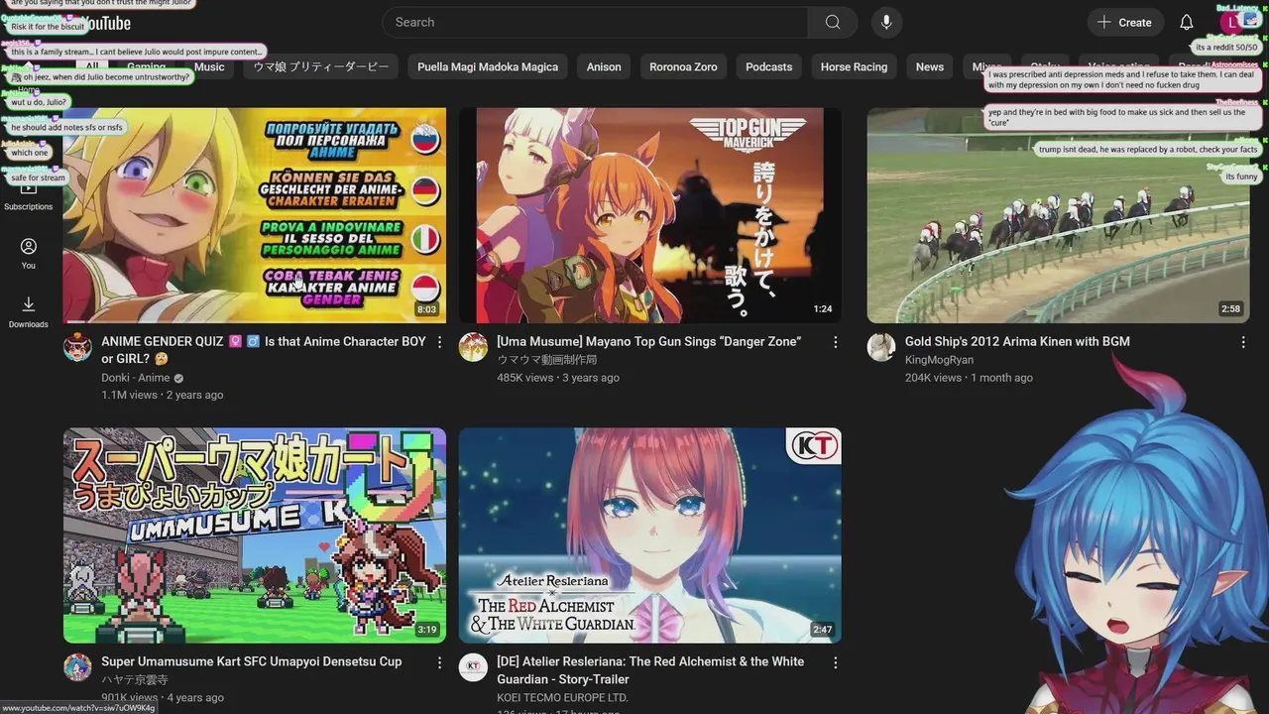1269x714 pixels.
Task: Open the Donki - Anime channel name
Action: tap(136, 378)
